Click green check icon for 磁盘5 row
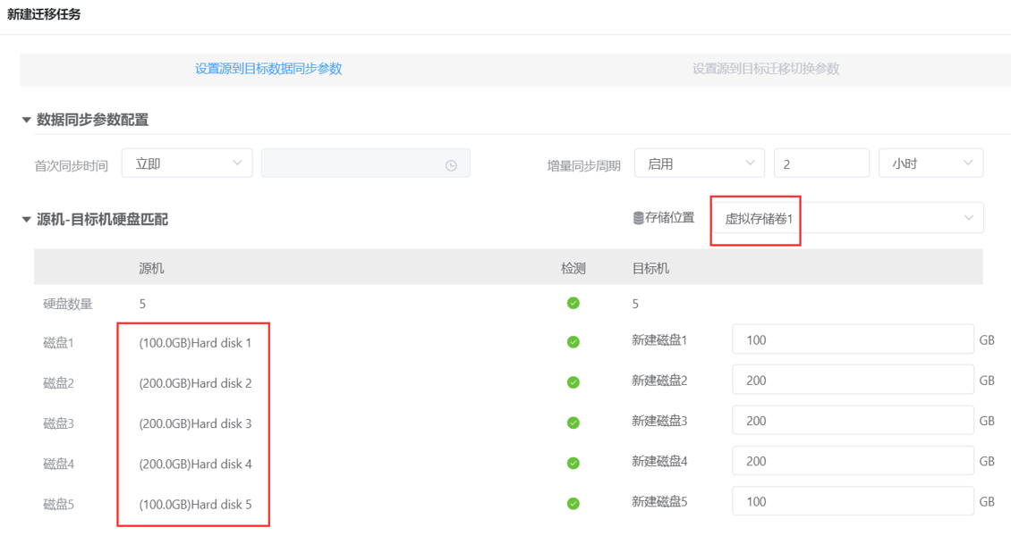 (573, 503)
